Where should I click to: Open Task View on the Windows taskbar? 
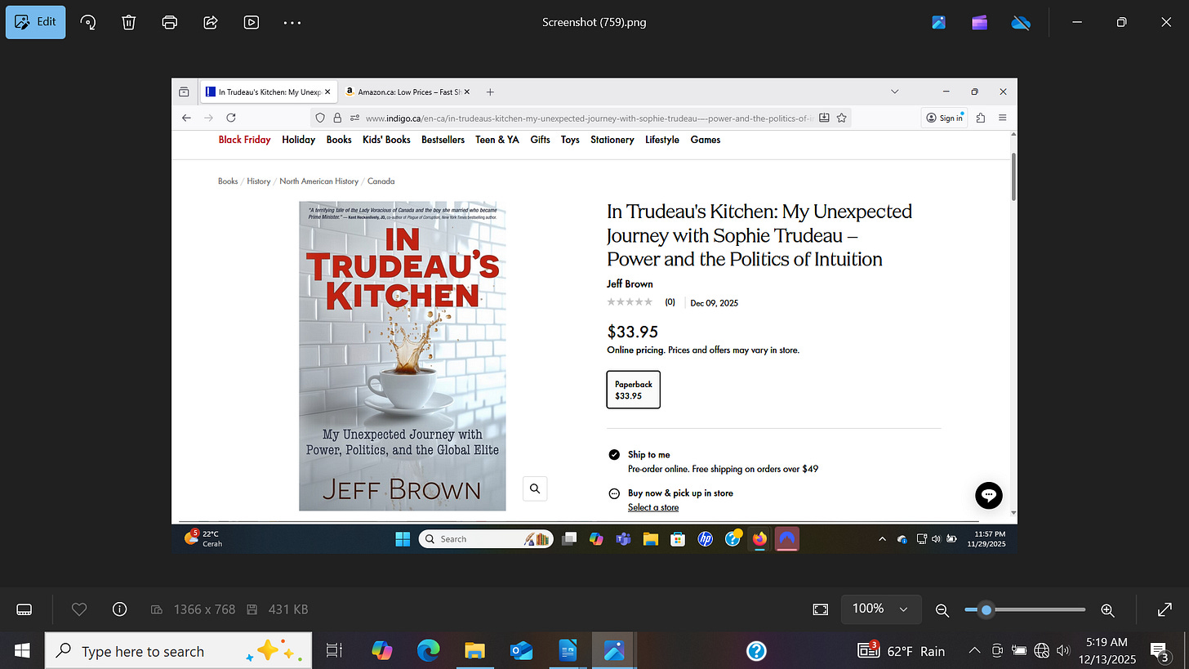pos(334,650)
